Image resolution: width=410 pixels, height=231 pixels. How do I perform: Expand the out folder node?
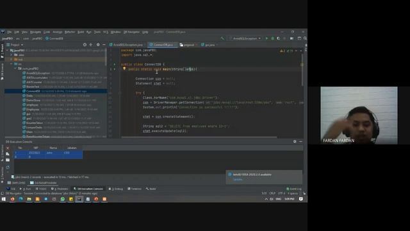12,60
